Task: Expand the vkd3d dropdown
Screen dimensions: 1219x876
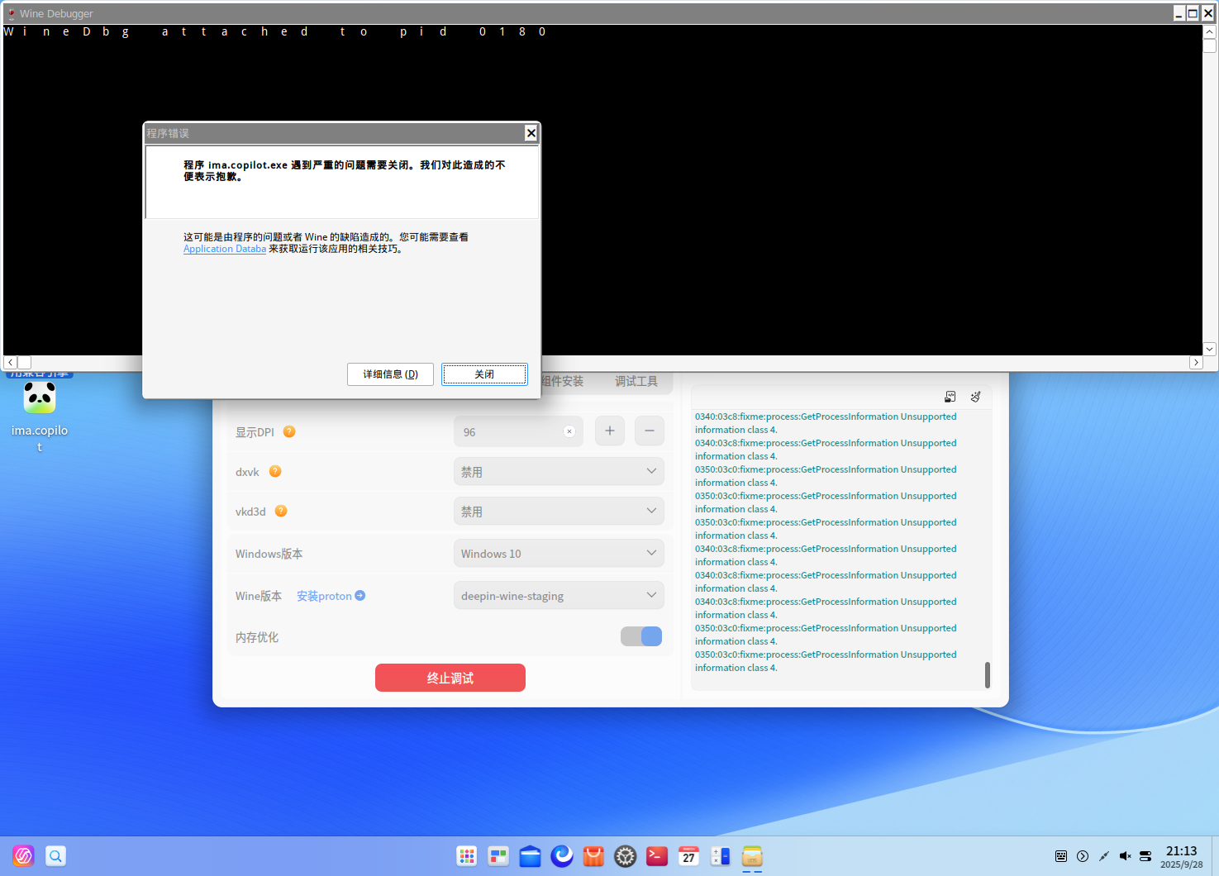Action: point(559,512)
